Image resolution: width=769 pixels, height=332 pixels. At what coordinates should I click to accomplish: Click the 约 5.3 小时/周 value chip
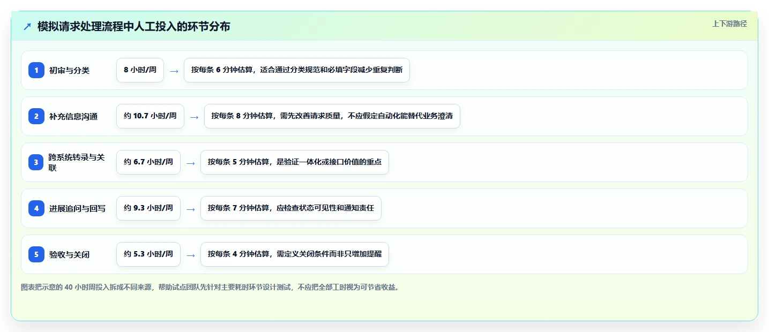pyautogui.click(x=148, y=254)
